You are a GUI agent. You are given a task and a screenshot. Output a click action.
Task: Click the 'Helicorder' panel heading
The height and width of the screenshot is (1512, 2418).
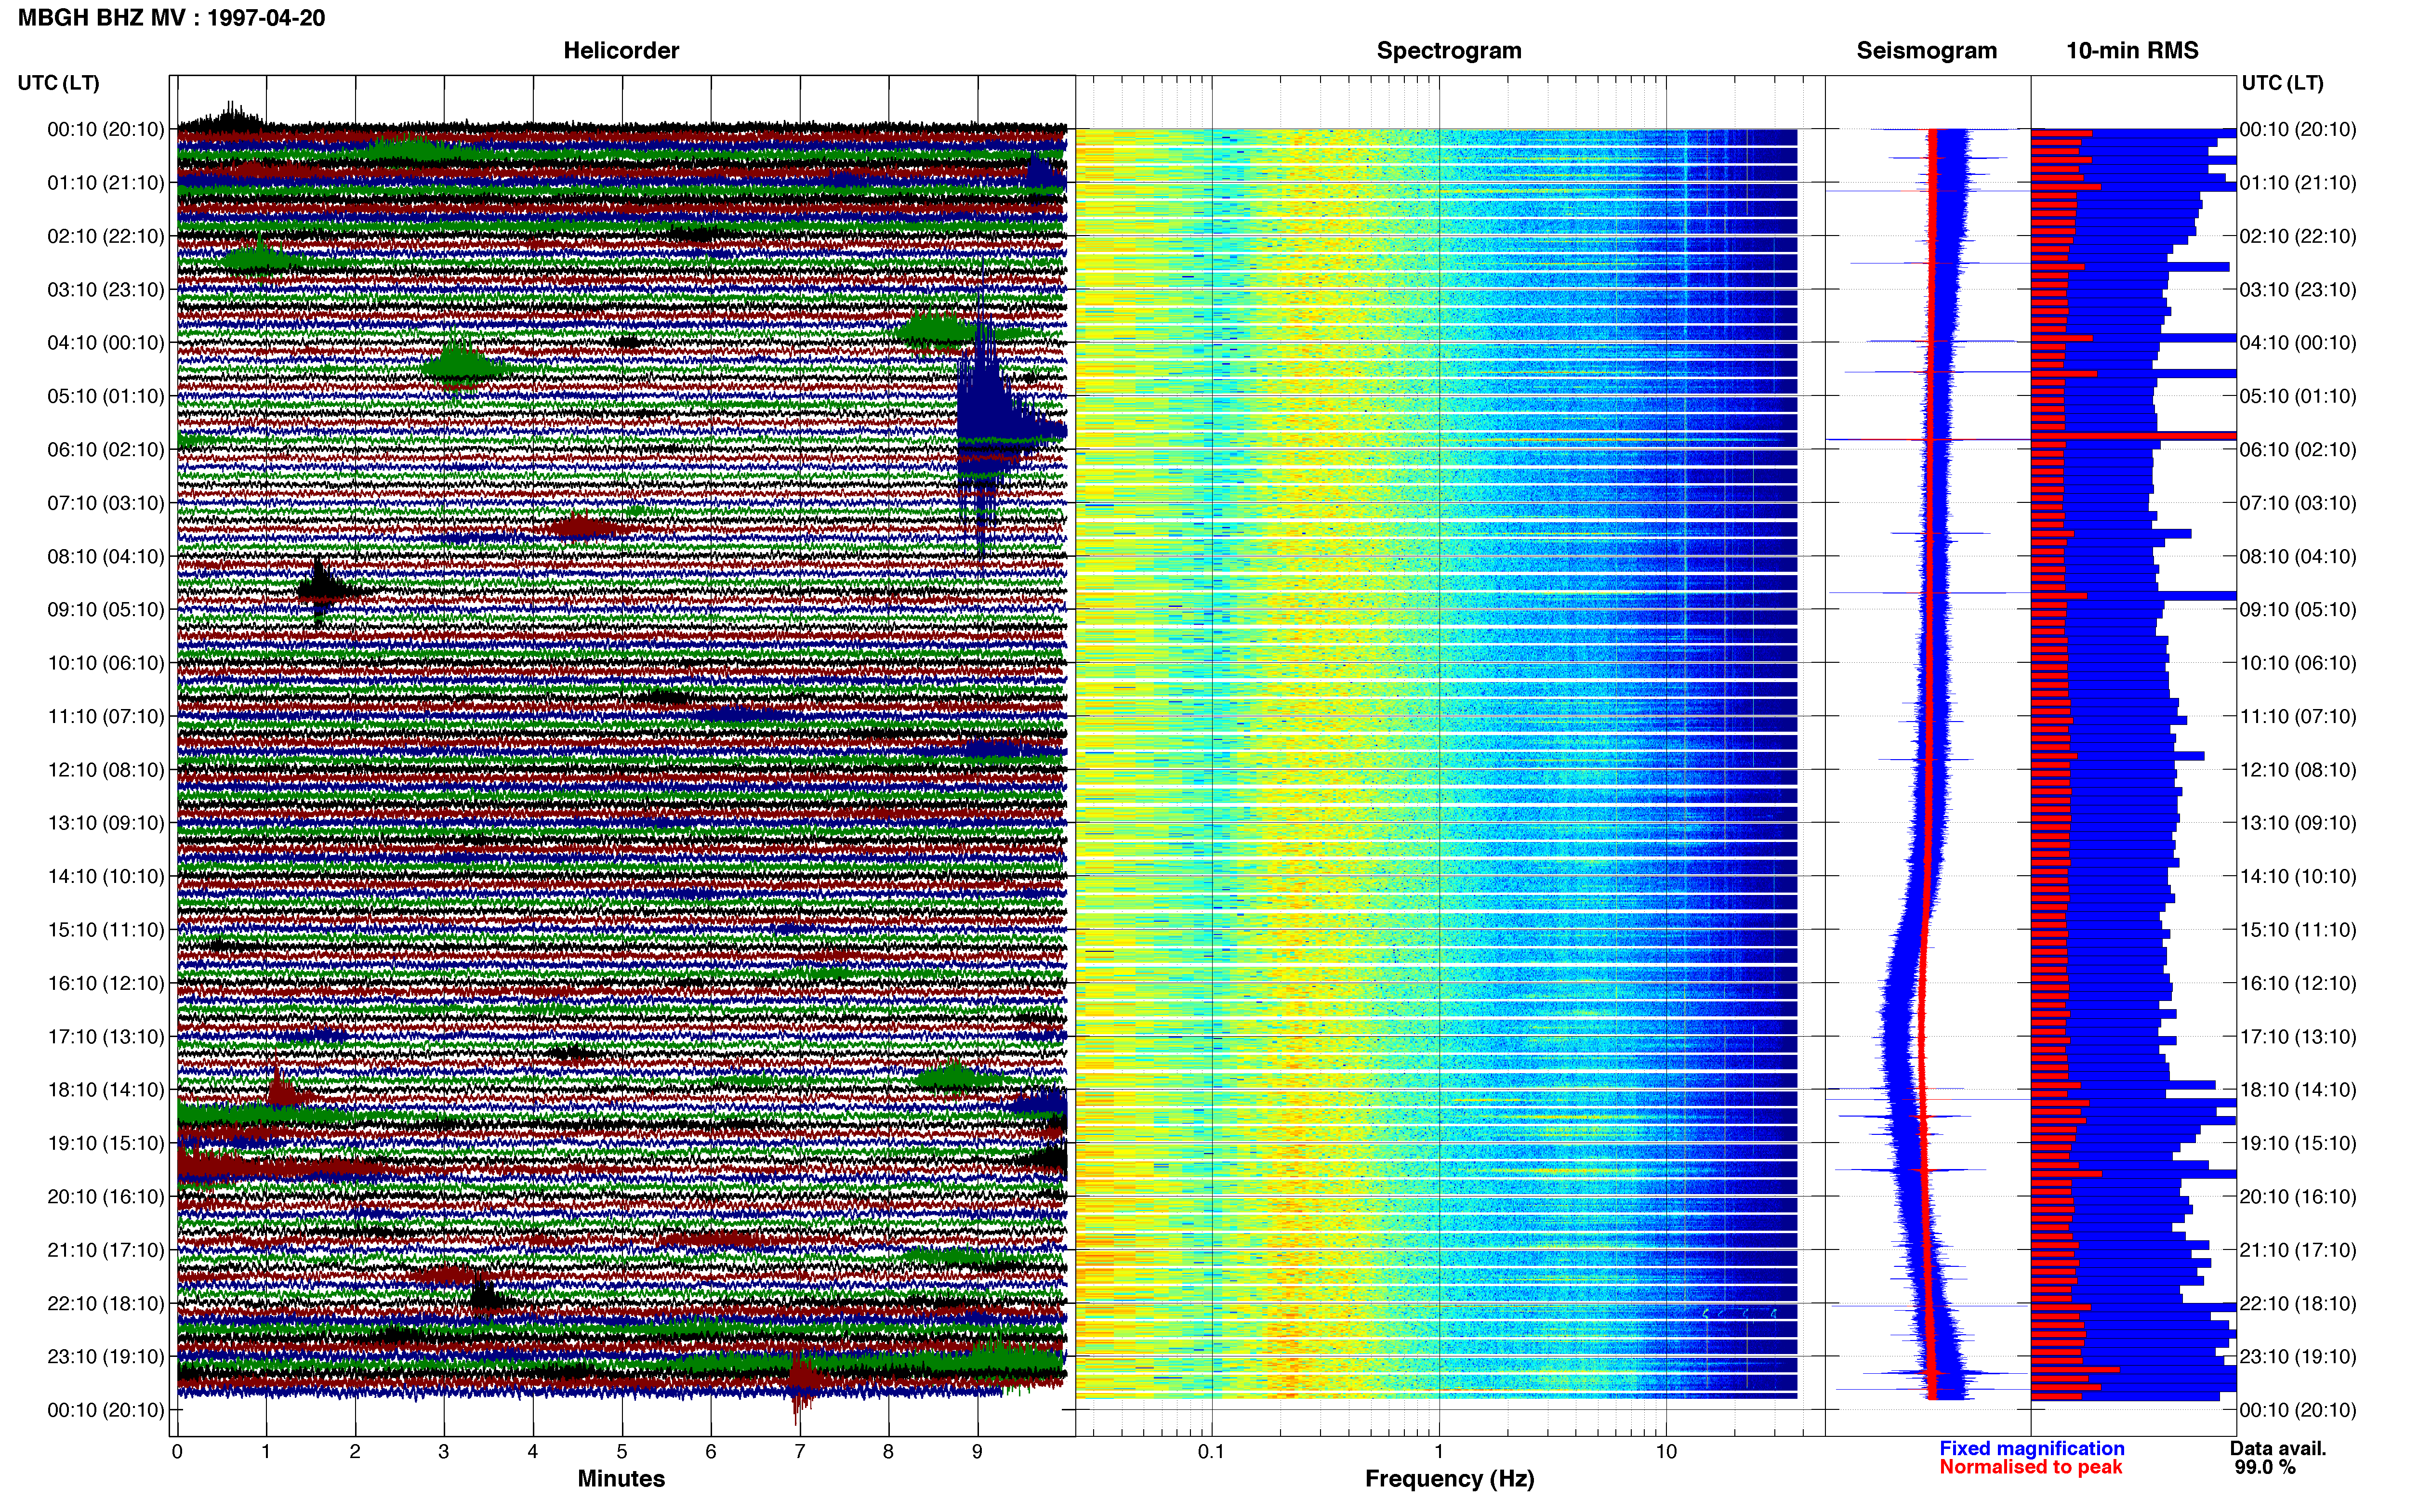(621, 51)
